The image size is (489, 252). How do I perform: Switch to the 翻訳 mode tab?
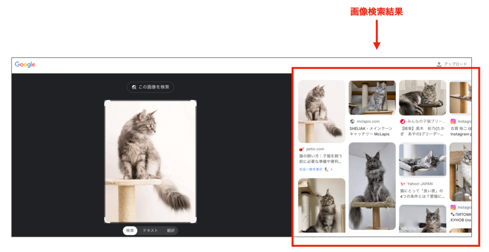click(170, 231)
